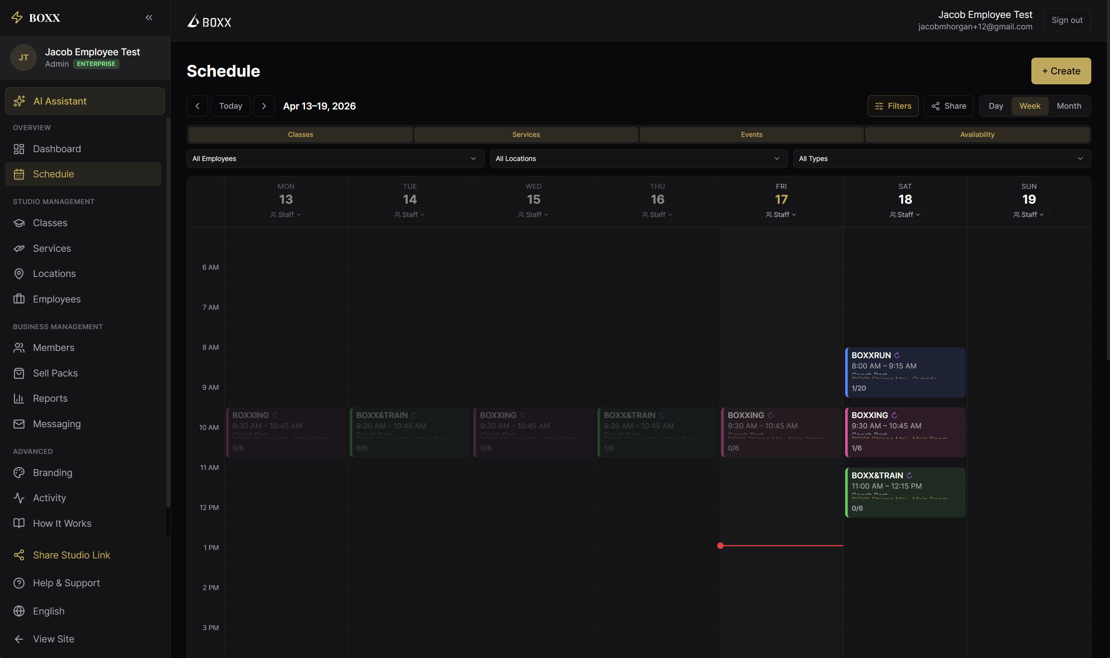Click the ENTERPRISE plan badge
This screenshot has height=658, width=1110.
[x=96, y=64]
